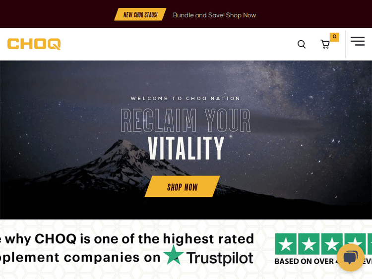Open the search magnifier icon
This screenshot has width=372, height=279.
302,44
